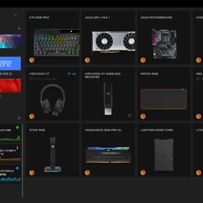Click the headset icon on Virtuoso XT Wireless Receiver tile

click(x=130, y=116)
